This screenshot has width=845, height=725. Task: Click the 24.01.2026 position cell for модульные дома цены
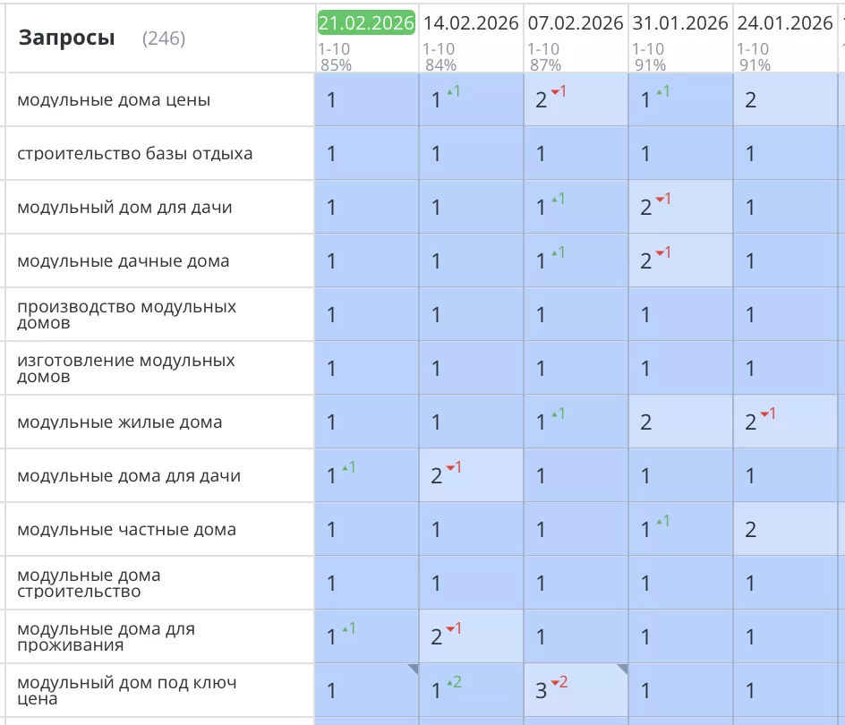pos(785,100)
